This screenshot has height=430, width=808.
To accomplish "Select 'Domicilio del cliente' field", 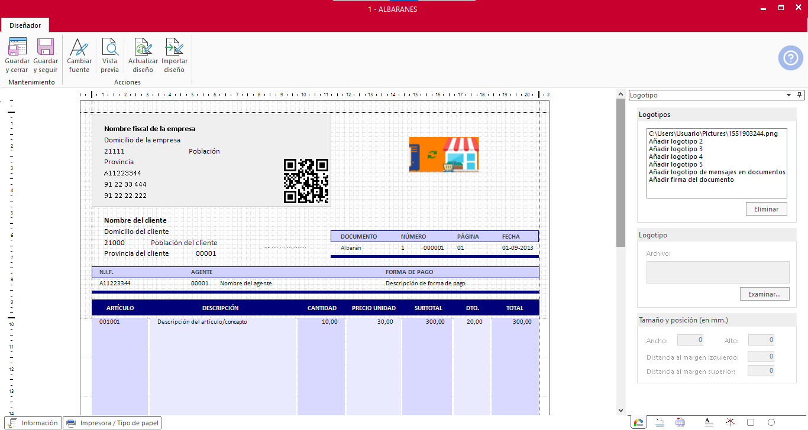I will (136, 232).
